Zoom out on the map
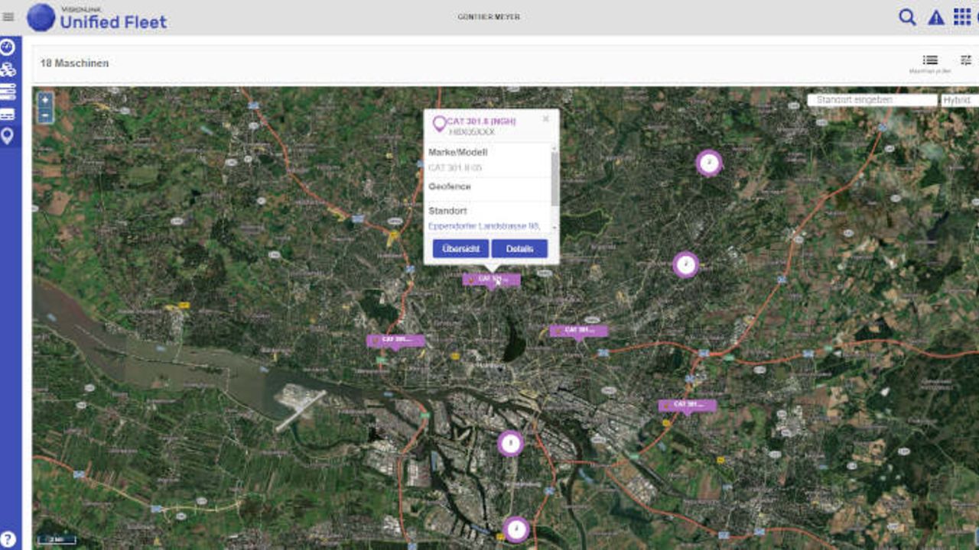 45,116
